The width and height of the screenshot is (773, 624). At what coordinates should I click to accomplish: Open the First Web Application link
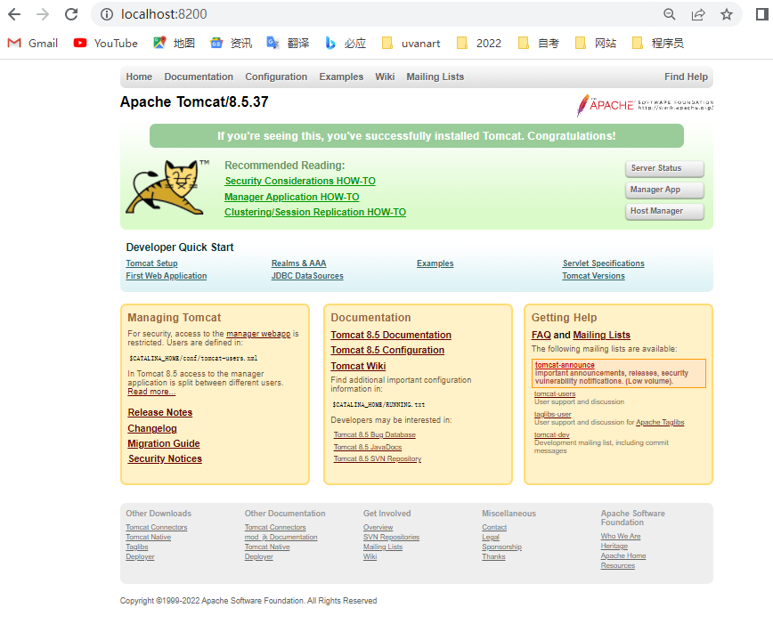tap(167, 276)
